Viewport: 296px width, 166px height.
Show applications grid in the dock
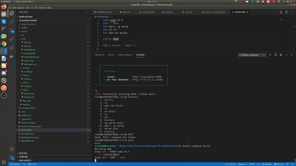(4, 162)
